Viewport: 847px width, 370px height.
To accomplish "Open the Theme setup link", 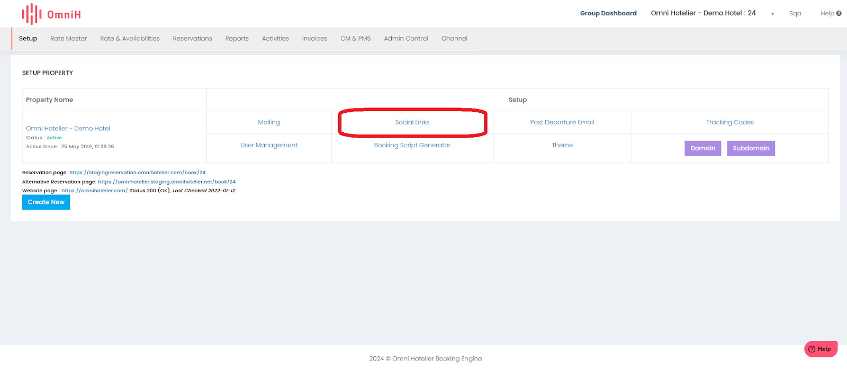I will (562, 145).
